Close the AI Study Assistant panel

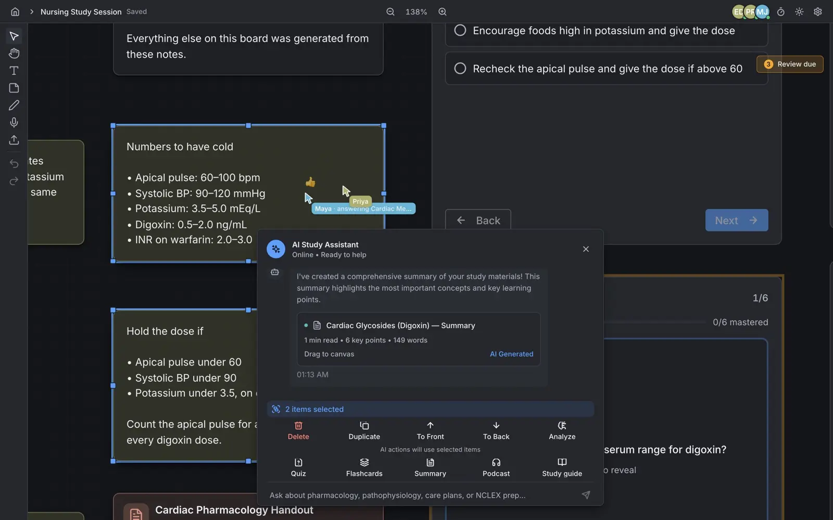tap(586, 249)
